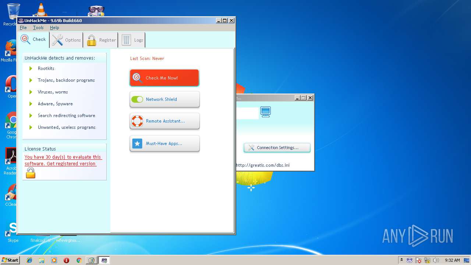Open Connection Settings in the background window
The image size is (471, 265).
click(x=277, y=148)
